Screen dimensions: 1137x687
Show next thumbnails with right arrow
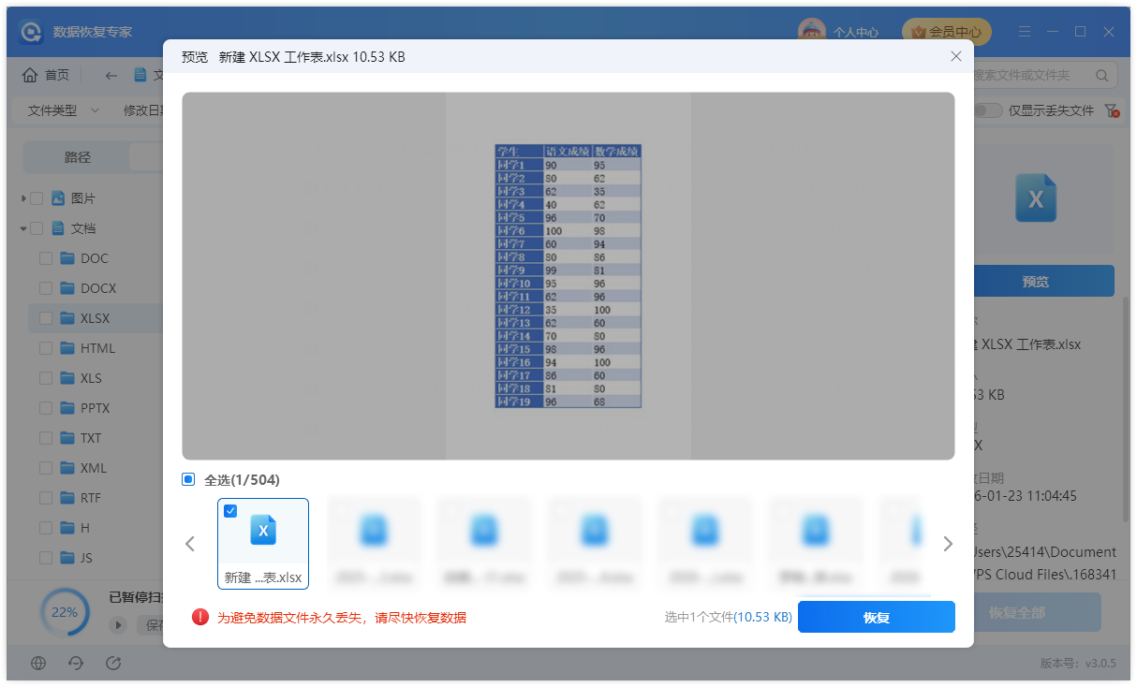(947, 544)
